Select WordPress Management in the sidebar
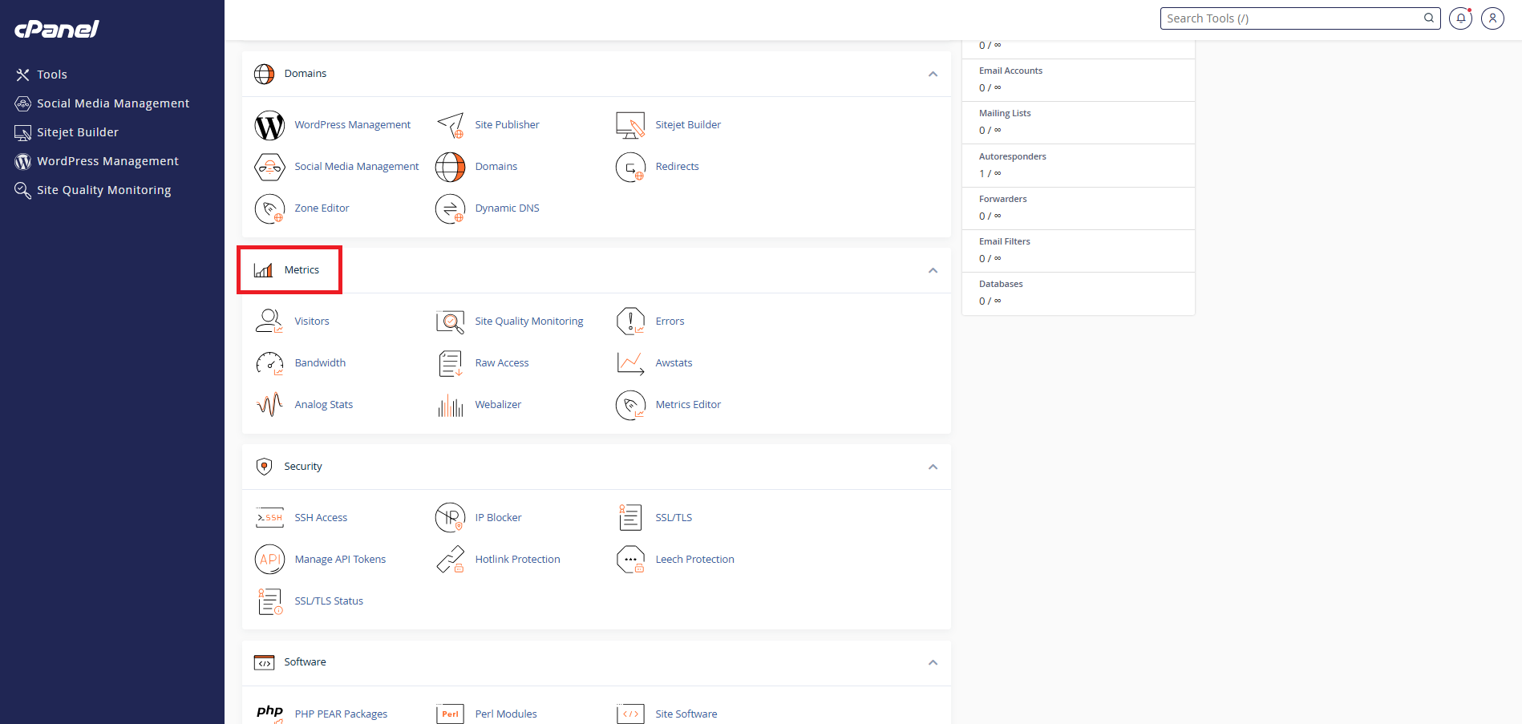This screenshot has height=724, width=1522. point(97,161)
